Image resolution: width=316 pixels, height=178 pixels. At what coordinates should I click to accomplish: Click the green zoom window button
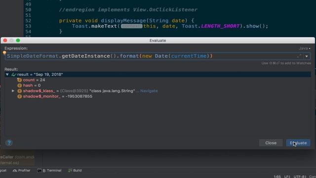pyautogui.click(x=18, y=41)
